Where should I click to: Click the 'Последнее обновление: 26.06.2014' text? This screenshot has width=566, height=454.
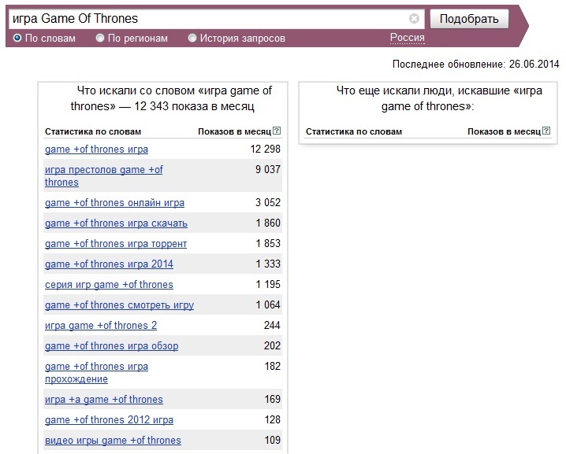tap(476, 65)
